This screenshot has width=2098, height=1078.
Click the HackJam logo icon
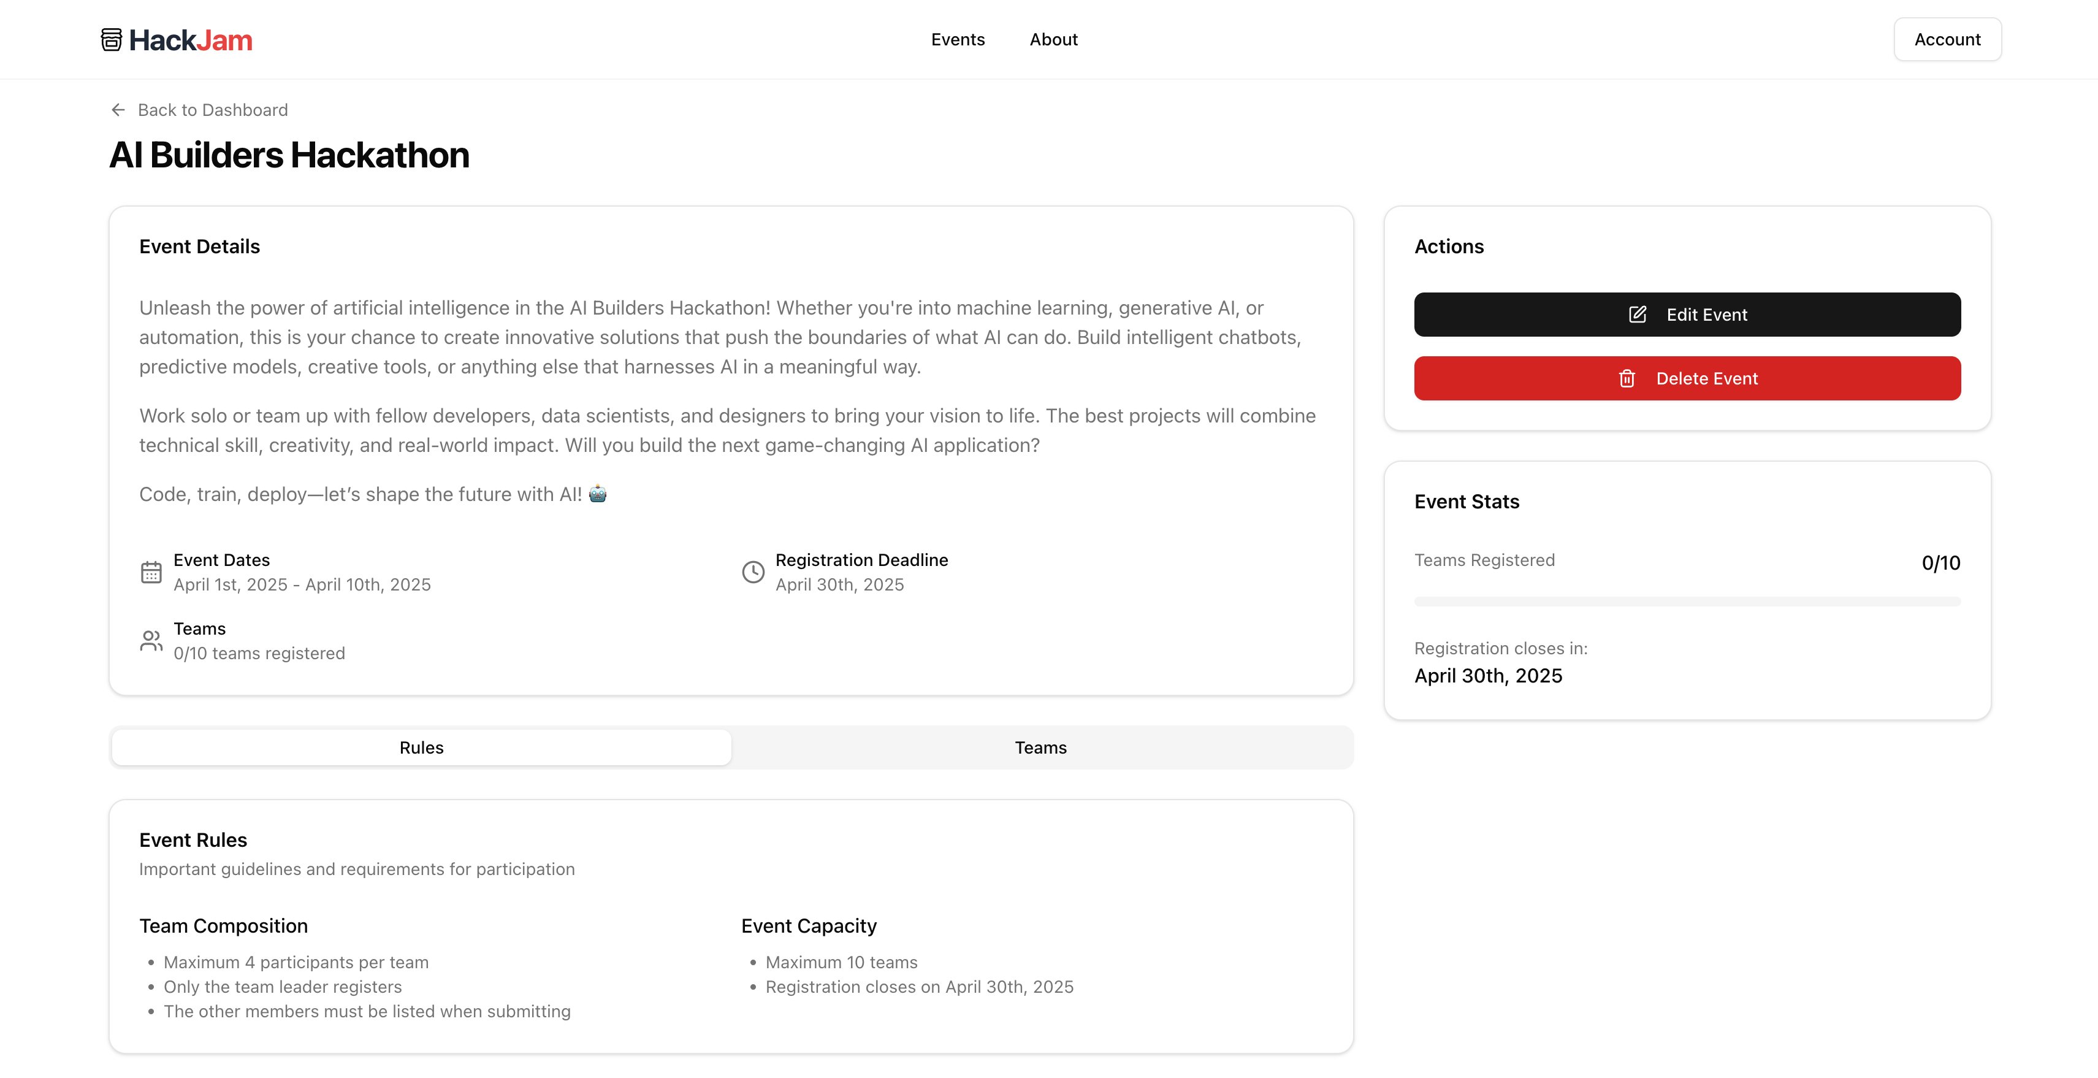point(112,39)
